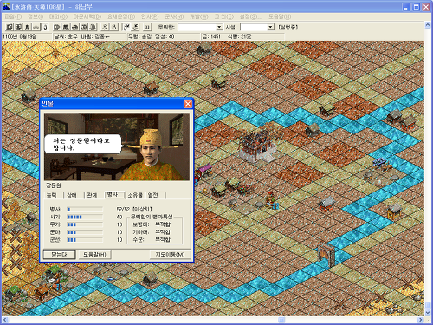The image size is (433, 325).
Task: Open the 요새운영(R) menu
Action: click(x=121, y=16)
